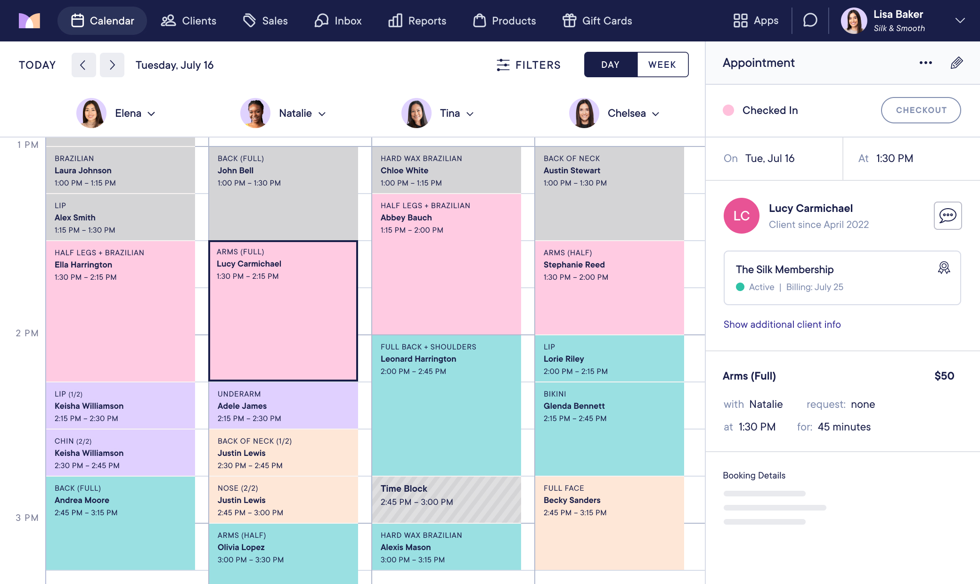
Task: Open the Reports tab
Action: click(x=417, y=21)
